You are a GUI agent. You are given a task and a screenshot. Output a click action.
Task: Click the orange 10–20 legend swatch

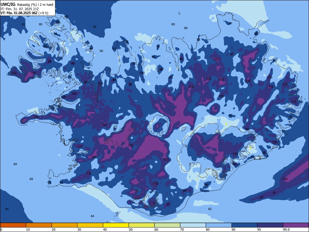pos(39,225)
